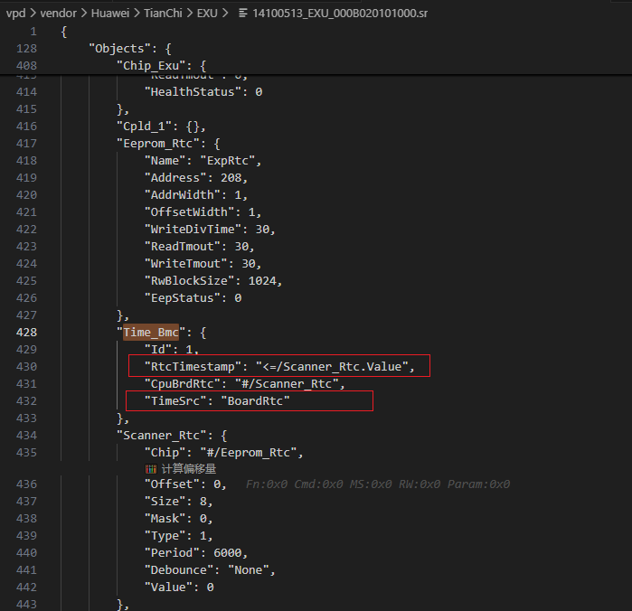Click line number 428 in gutter
This screenshot has height=611, width=632.
(x=26, y=333)
